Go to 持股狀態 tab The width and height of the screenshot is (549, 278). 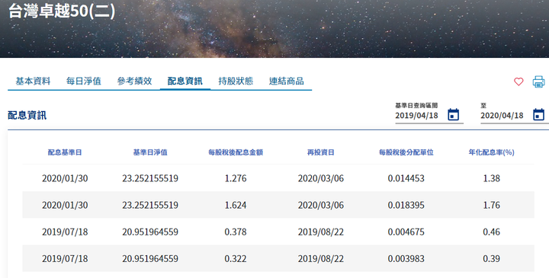(x=236, y=81)
